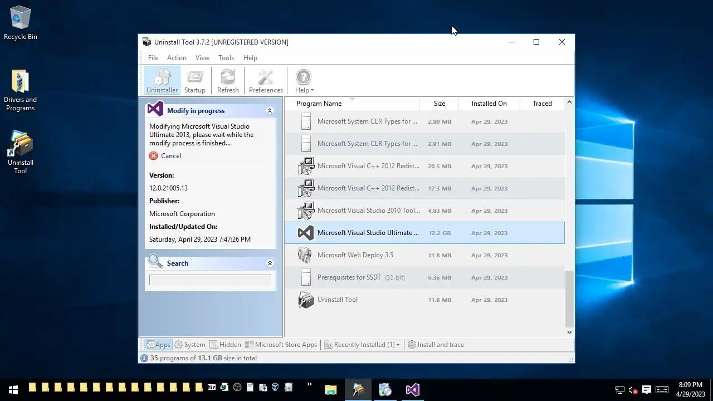The height and width of the screenshot is (401, 713).
Task: Click icon of Visual C++ 2012 20.5 MB
Action: 306,166
